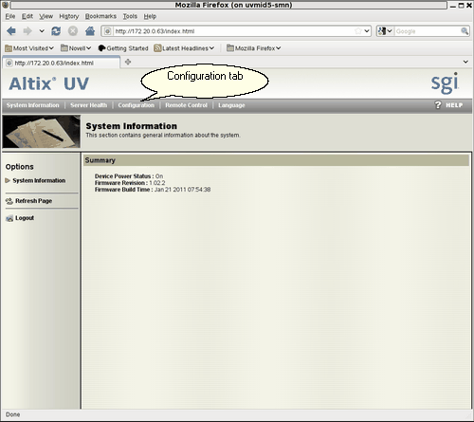Click the Refresh Page icon in sidebar
The height and width of the screenshot is (422, 474).
(x=9, y=201)
